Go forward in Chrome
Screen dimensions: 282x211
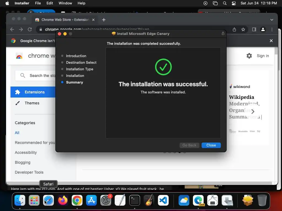21,29
